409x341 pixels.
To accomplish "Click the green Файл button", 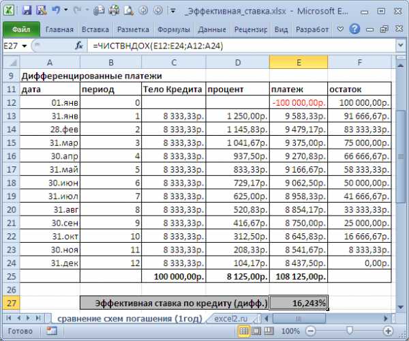I will [x=20, y=30].
